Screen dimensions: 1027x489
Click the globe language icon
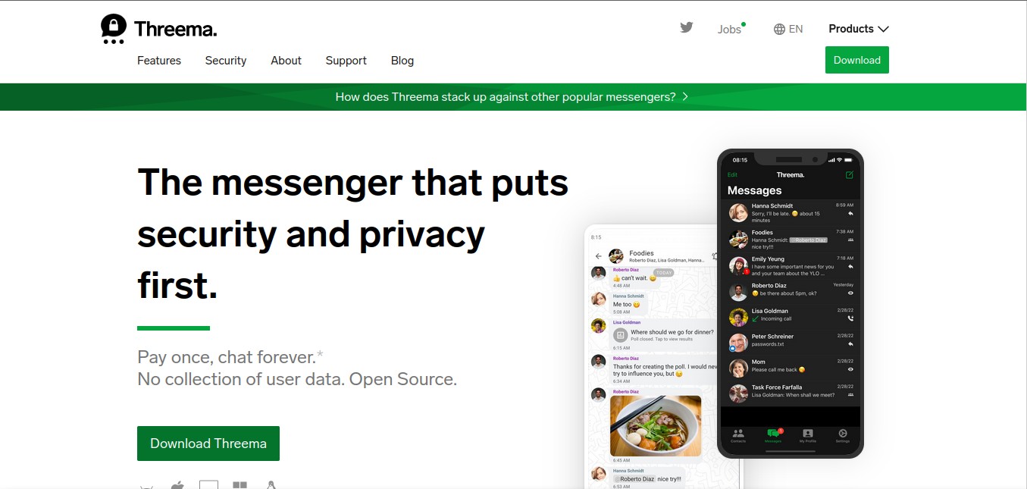click(x=779, y=29)
